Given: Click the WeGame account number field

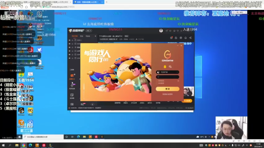Looking at the screenshot, I should (167, 72).
